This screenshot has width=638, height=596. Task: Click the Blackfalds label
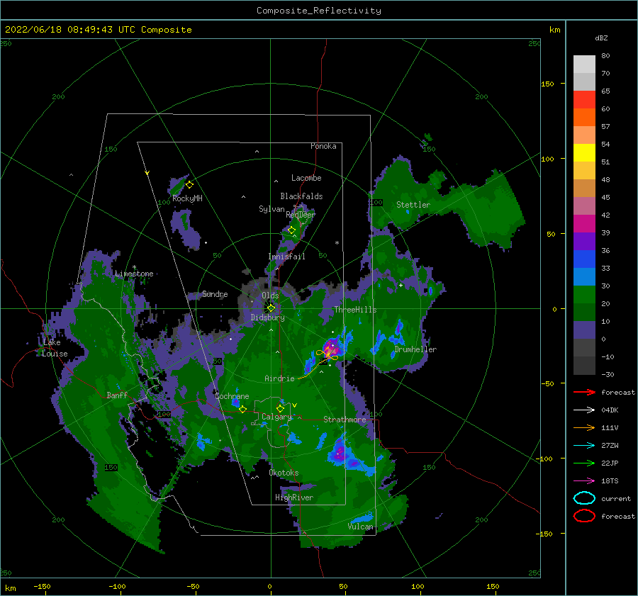tap(301, 196)
